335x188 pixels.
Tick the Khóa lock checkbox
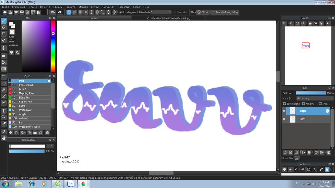[x=320, y=104]
